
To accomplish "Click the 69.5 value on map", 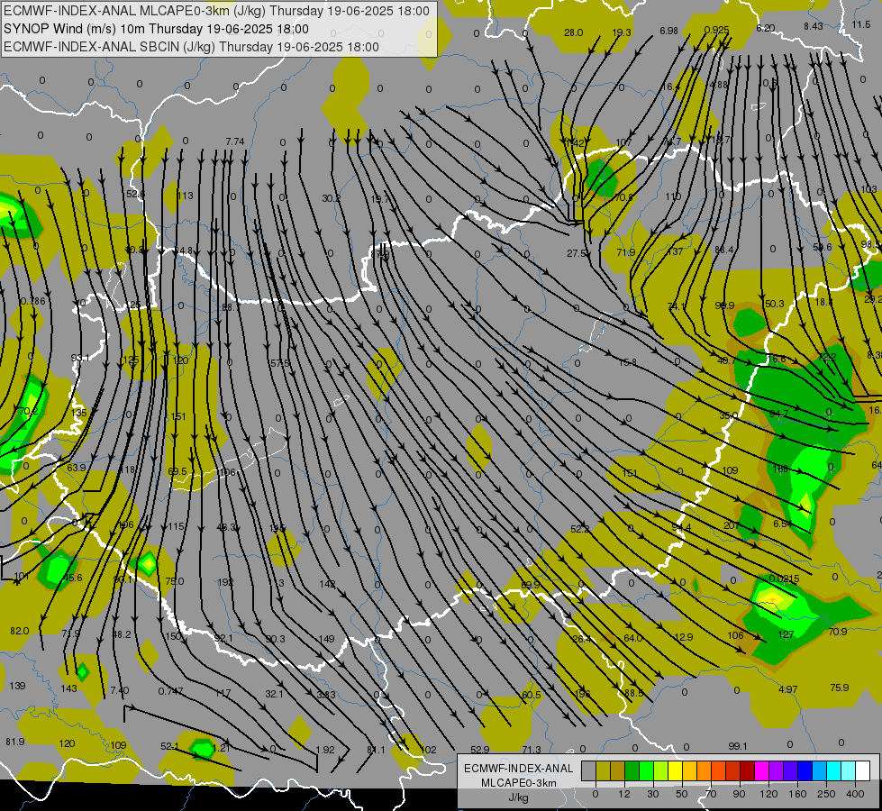I will (177, 471).
